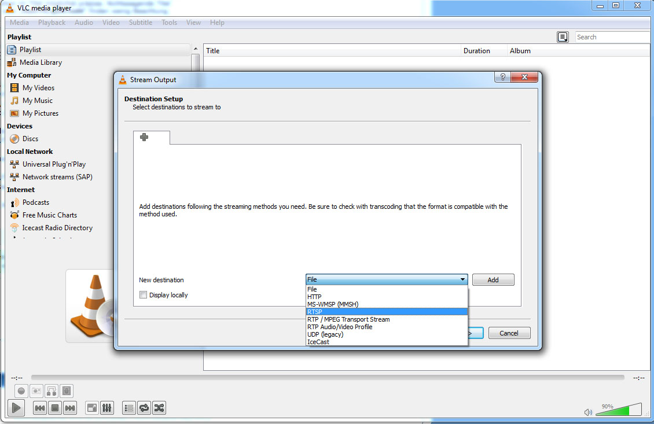Open My Music in sidebar
654x424 pixels.
38,101
